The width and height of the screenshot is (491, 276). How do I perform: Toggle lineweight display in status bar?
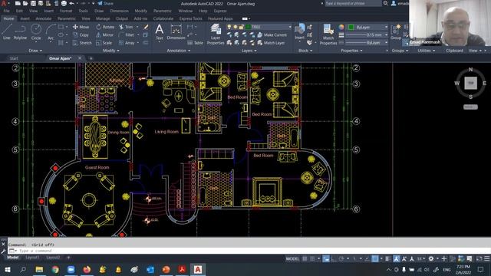coord(388,259)
